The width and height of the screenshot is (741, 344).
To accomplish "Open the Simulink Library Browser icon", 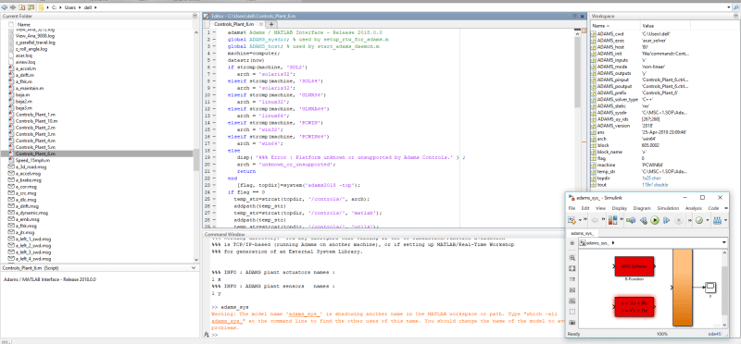I will 612,220.
